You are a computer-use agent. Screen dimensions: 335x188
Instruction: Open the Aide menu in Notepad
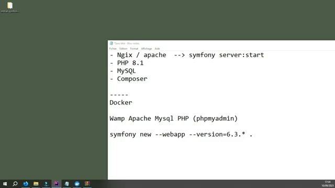157,49
